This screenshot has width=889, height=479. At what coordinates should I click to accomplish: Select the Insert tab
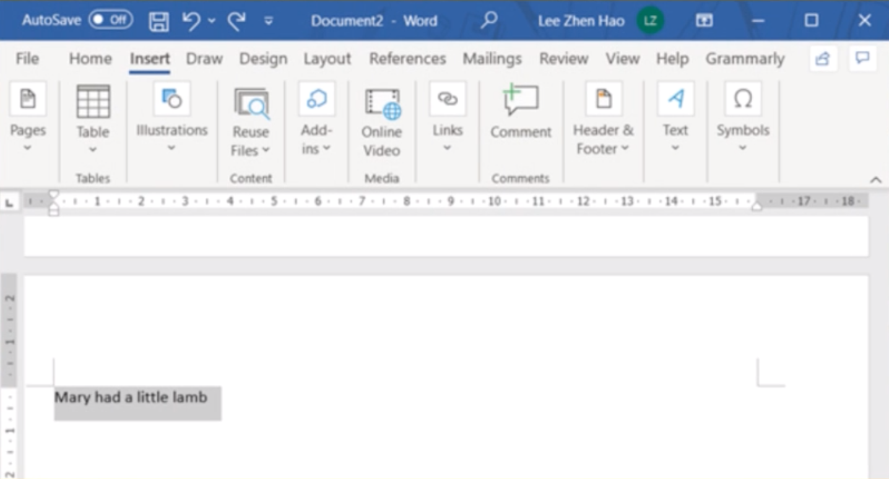[150, 59]
